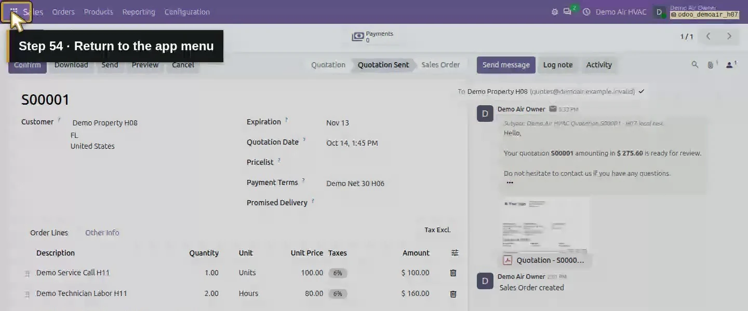Edit the Quotation Date field

tap(352, 143)
